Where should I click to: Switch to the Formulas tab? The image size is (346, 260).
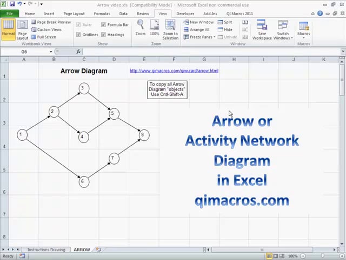click(x=102, y=14)
